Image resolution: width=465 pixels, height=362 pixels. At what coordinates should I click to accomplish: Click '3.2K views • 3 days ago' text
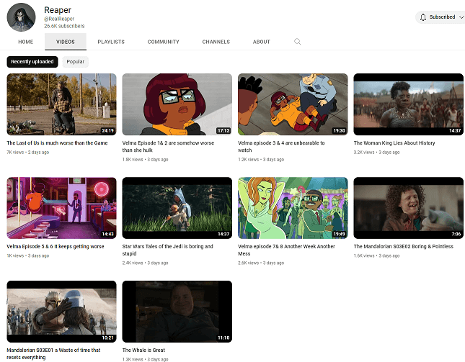point(376,152)
